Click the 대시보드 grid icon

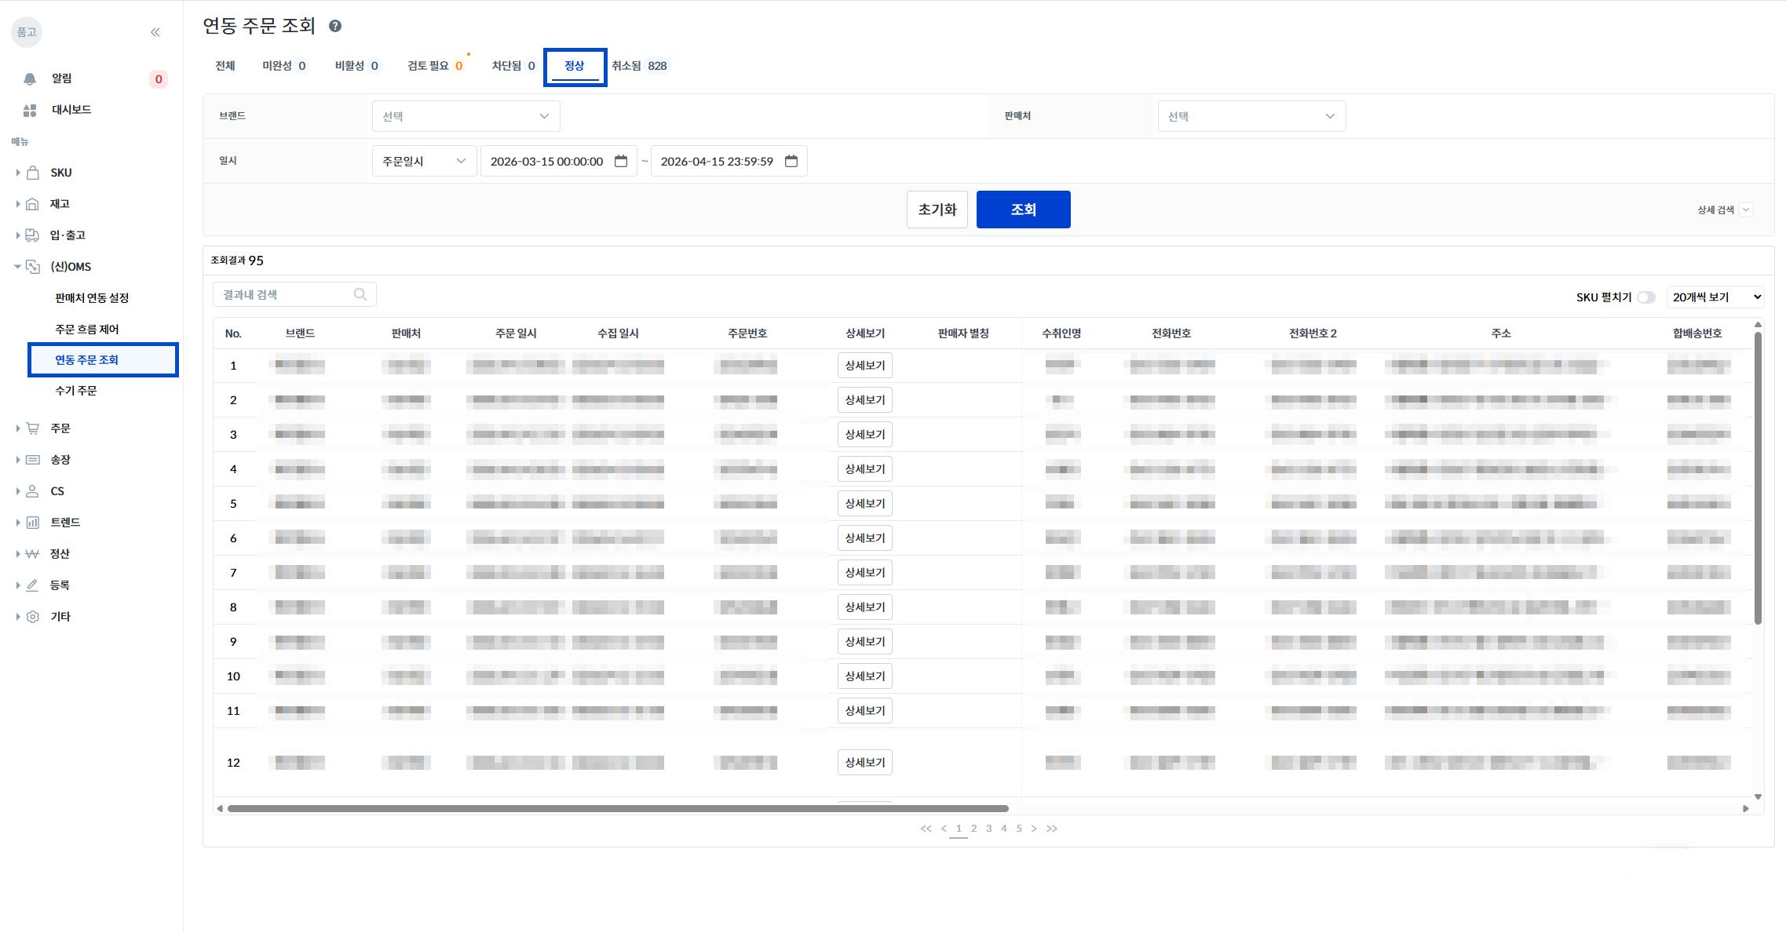(x=30, y=110)
